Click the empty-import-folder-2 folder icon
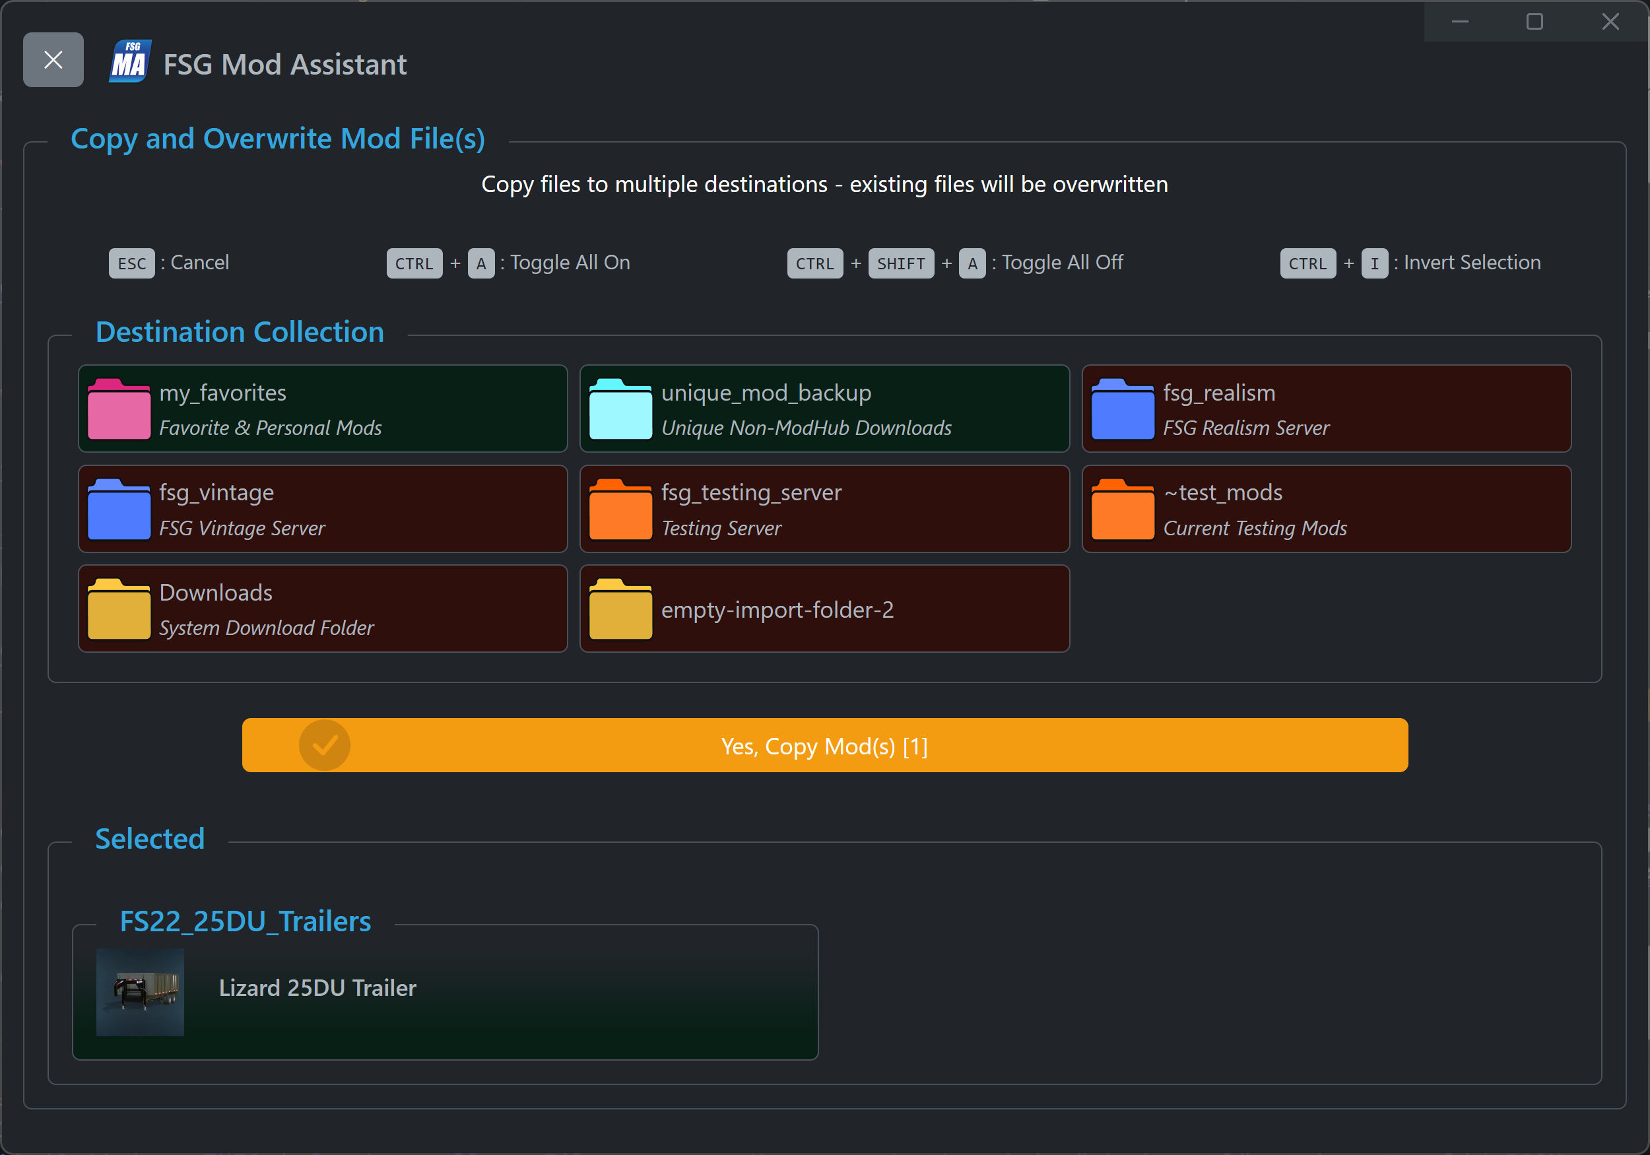 point(620,609)
